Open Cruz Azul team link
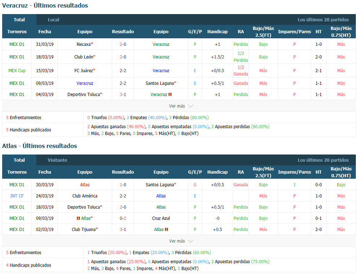The image size is (358, 274). (161, 218)
